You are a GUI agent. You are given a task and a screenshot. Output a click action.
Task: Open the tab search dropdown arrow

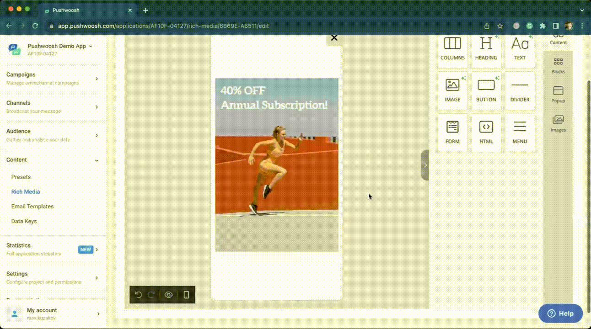point(582,10)
